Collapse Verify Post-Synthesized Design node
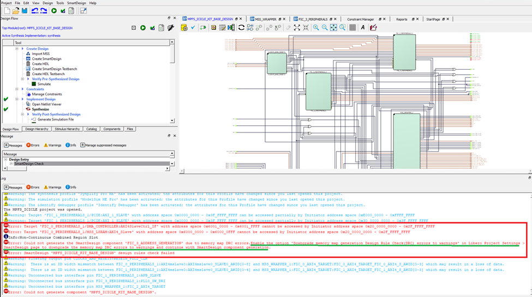Image resolution: width=532 pixels, height=297 pixels. pos(22,114)
